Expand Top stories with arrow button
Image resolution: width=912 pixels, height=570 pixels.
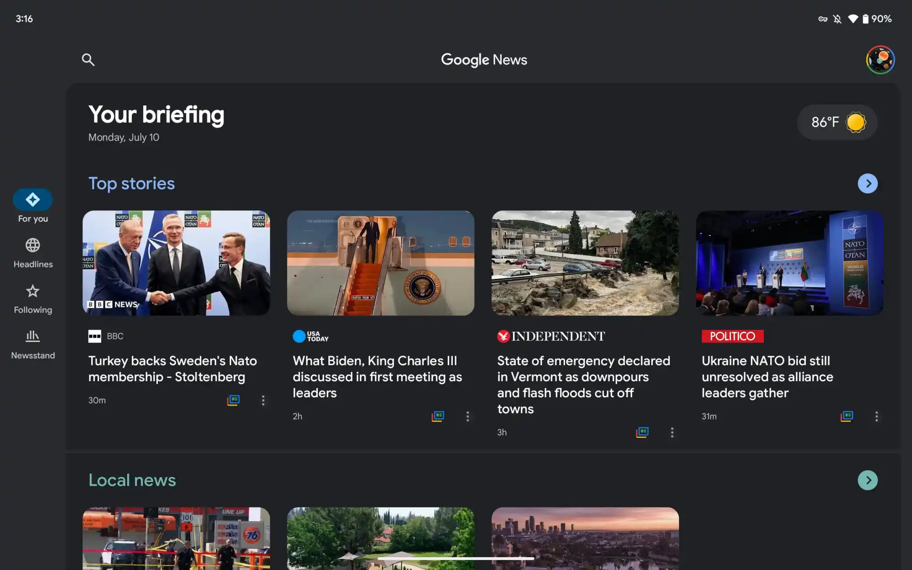click(x=867, y=183)
